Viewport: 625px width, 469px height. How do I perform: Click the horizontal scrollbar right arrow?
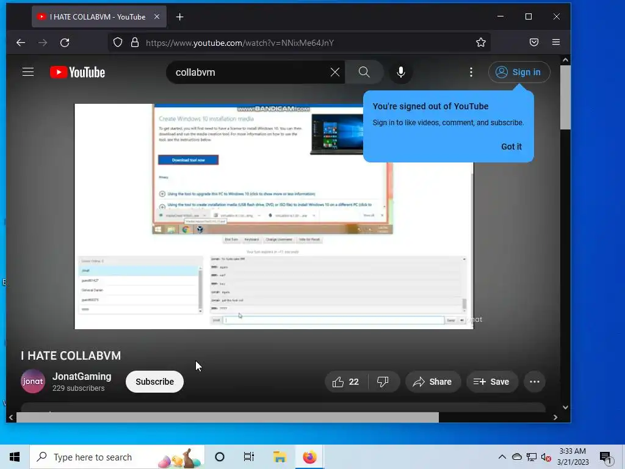[x=555, y=417]
